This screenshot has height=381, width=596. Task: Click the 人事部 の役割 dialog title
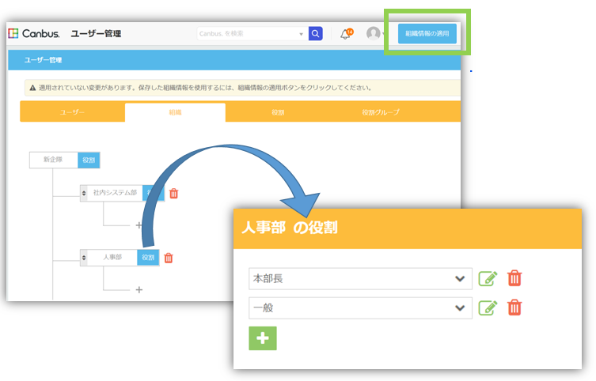pyautogui.click(x=289, y=228)
